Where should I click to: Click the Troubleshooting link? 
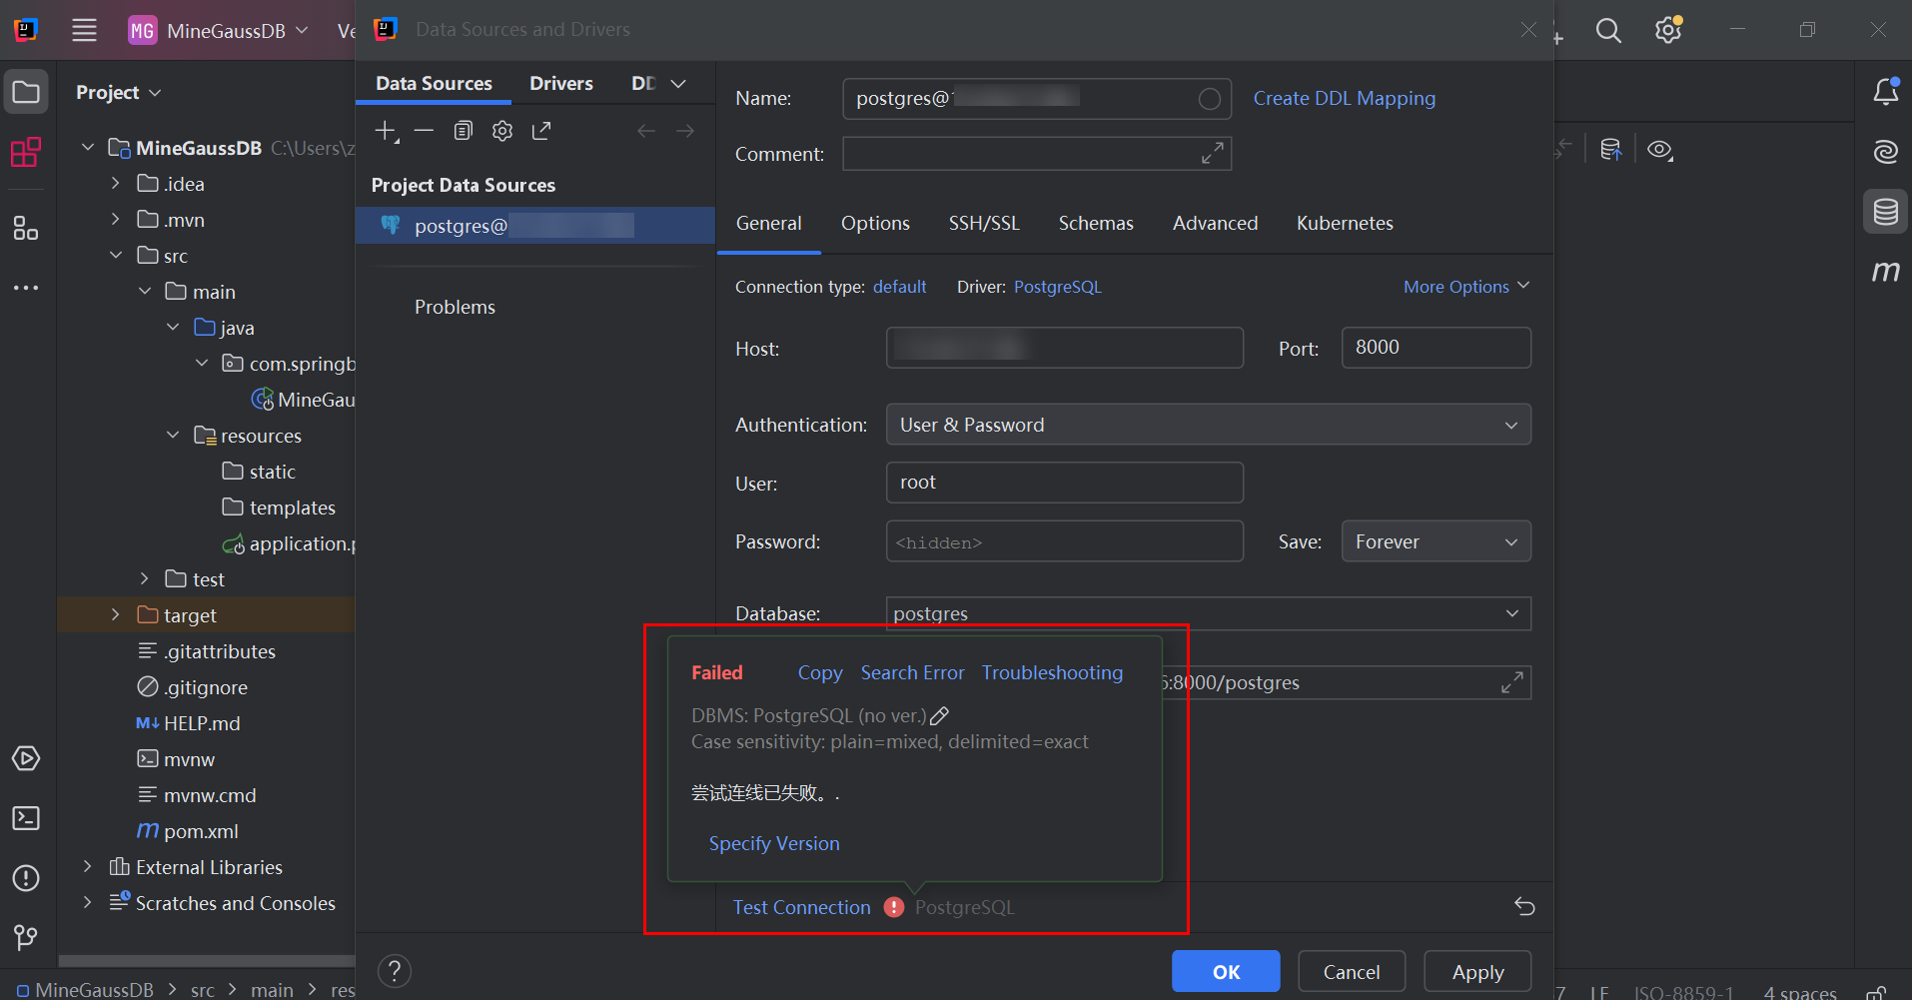[1052, 672]
